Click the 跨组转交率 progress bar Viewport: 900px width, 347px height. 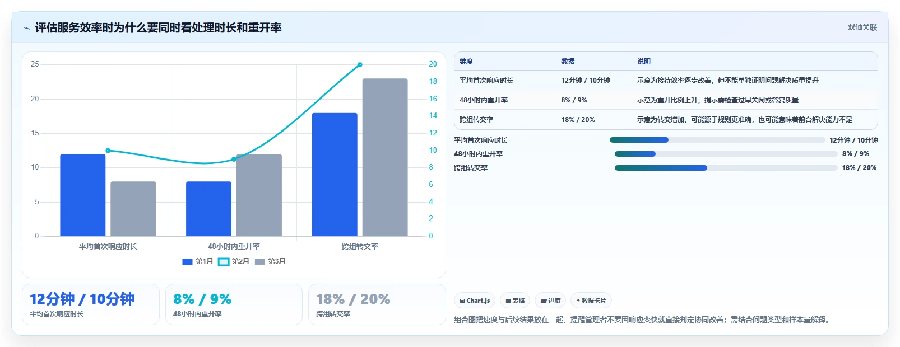tap(726, 167)
